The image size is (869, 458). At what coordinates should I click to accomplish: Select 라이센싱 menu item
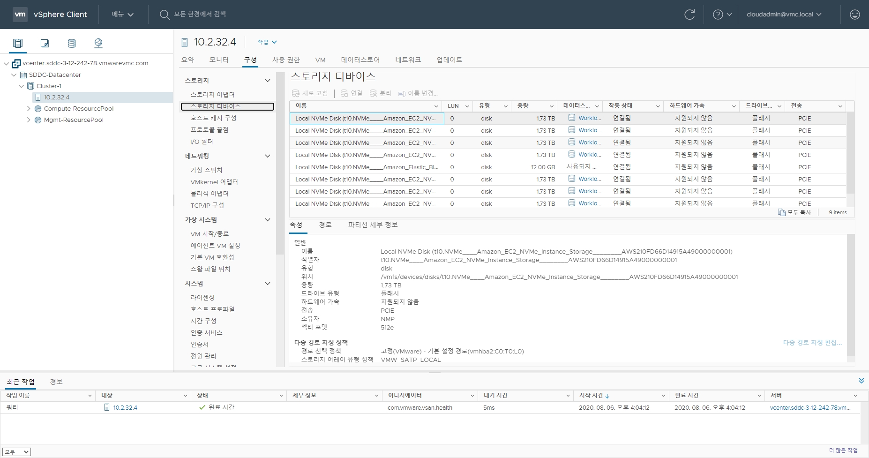click(x=202, y=298)
